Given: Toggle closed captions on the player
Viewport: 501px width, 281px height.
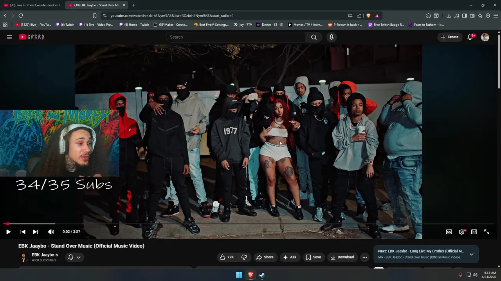Looking at the screenshot, I should [449, 232].
